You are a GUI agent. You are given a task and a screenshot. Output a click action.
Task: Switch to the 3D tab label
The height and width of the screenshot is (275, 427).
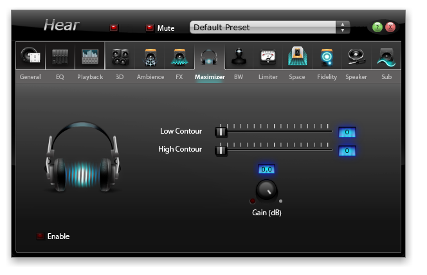tap(120, 77)
